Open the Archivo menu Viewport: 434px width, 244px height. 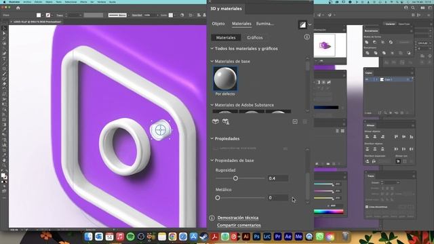tap(27, 1)
